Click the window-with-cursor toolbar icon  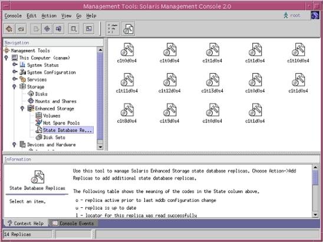coord(74,29)
